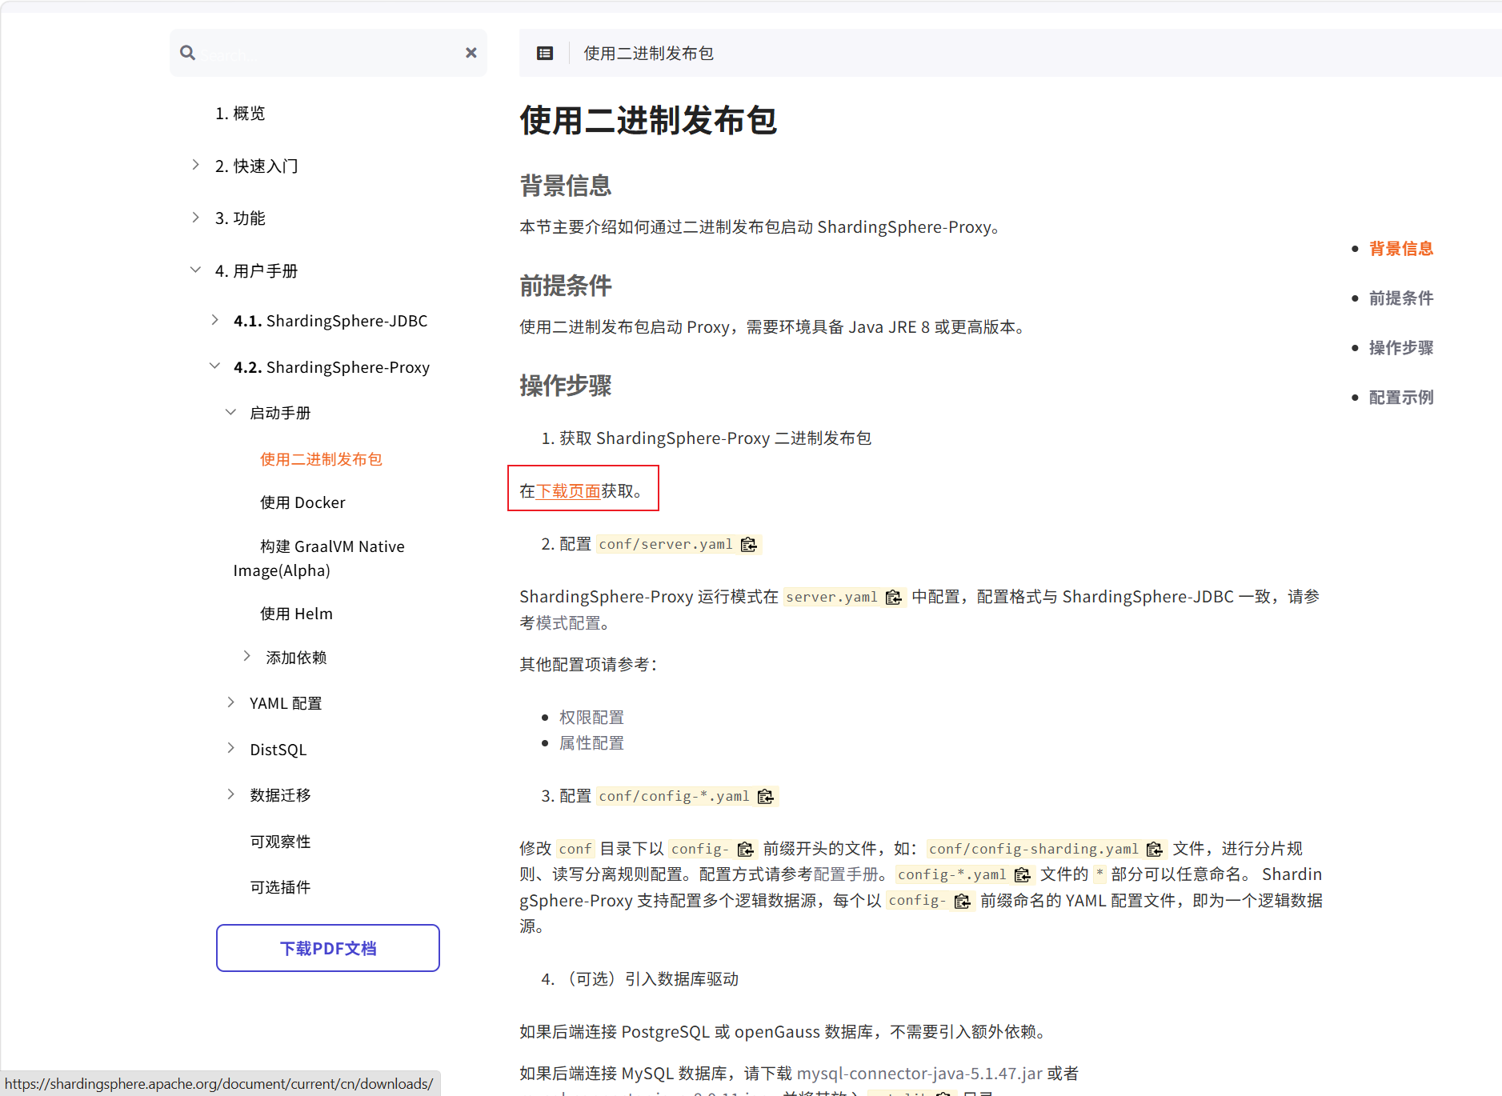Jump to 配置示例 in right outline

1401,398
